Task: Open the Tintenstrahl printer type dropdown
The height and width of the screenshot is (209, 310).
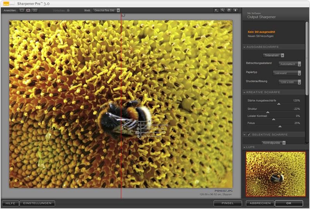Action: [274, 55]
